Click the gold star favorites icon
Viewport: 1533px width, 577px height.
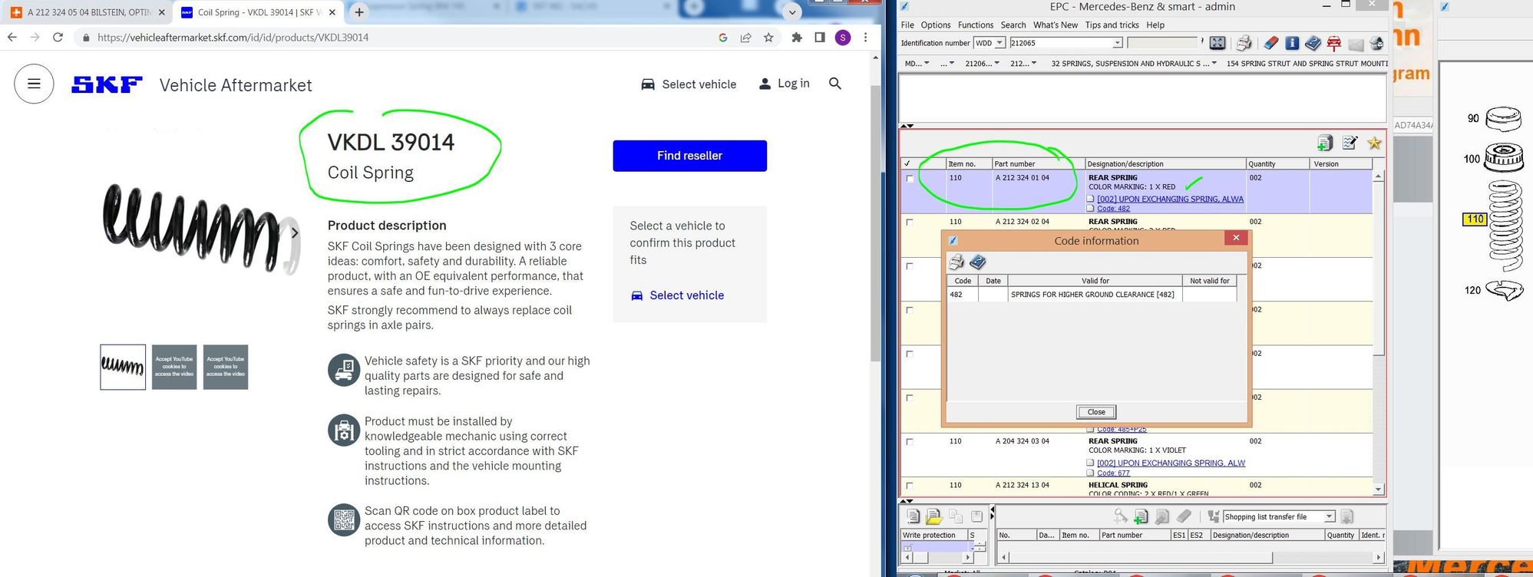click(1374, 143)
